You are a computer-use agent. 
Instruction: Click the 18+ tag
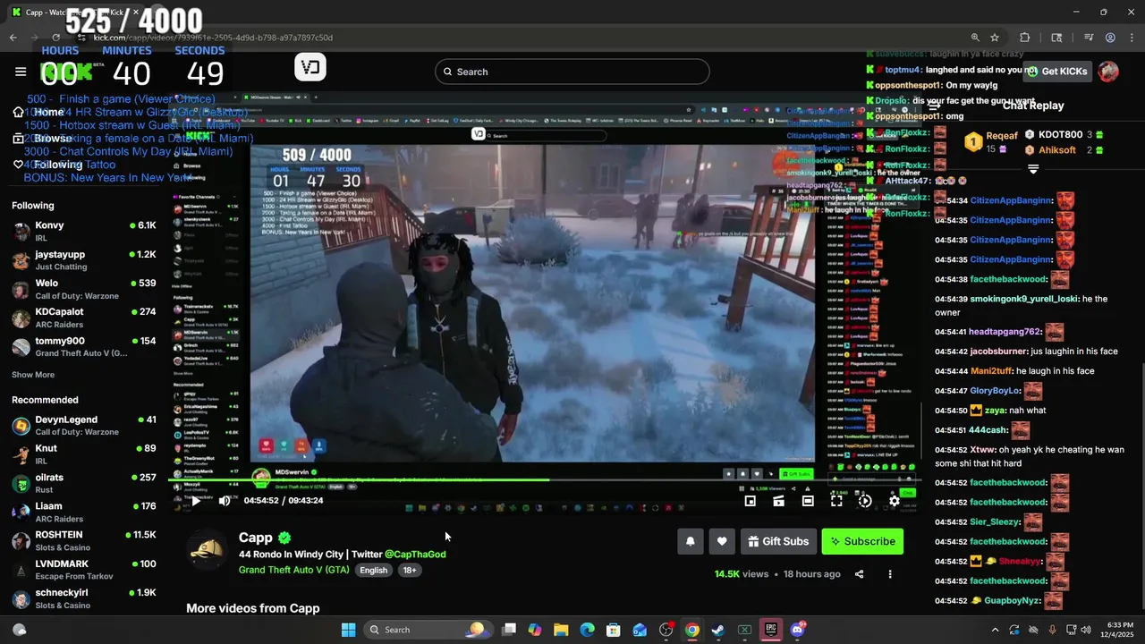click(x=409, y=570)
